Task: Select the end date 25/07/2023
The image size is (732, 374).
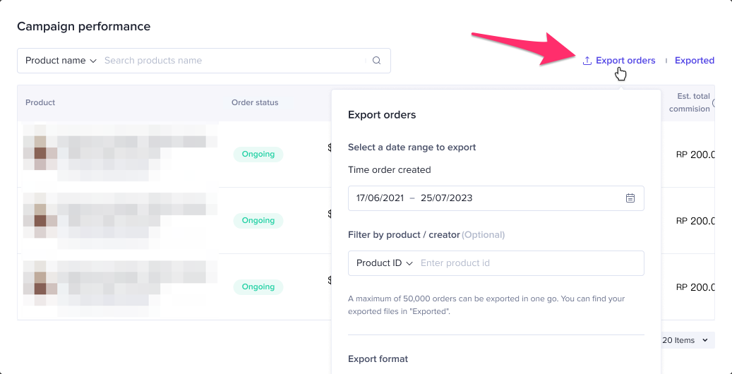Action: [x=446, y=198]
